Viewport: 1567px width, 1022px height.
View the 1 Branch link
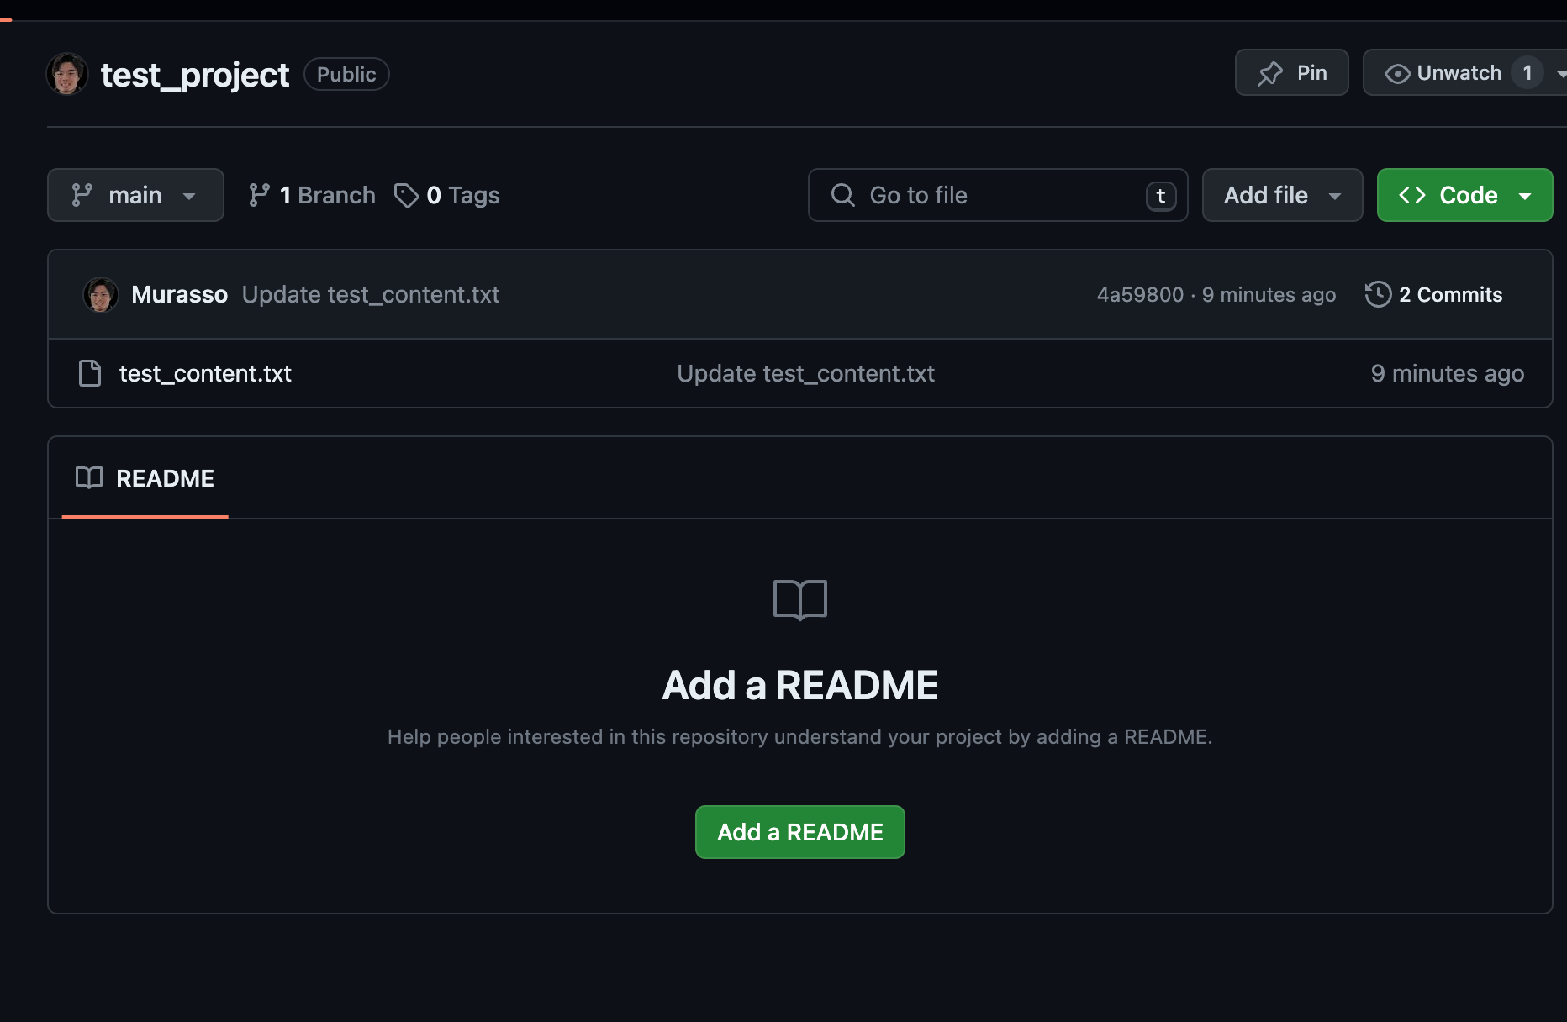coord(312,195)
